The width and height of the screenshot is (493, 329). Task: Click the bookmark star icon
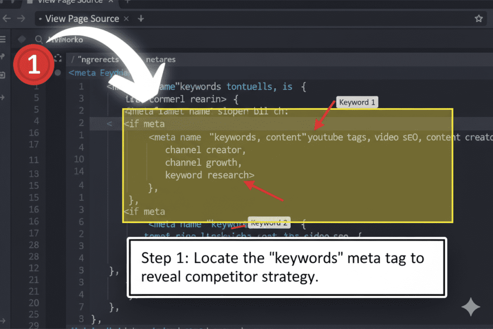[479, 18]
